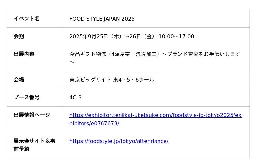Screen dimensions: 262x168
Task: Click the time range 10:00～17:00
Action: (176, 36)
